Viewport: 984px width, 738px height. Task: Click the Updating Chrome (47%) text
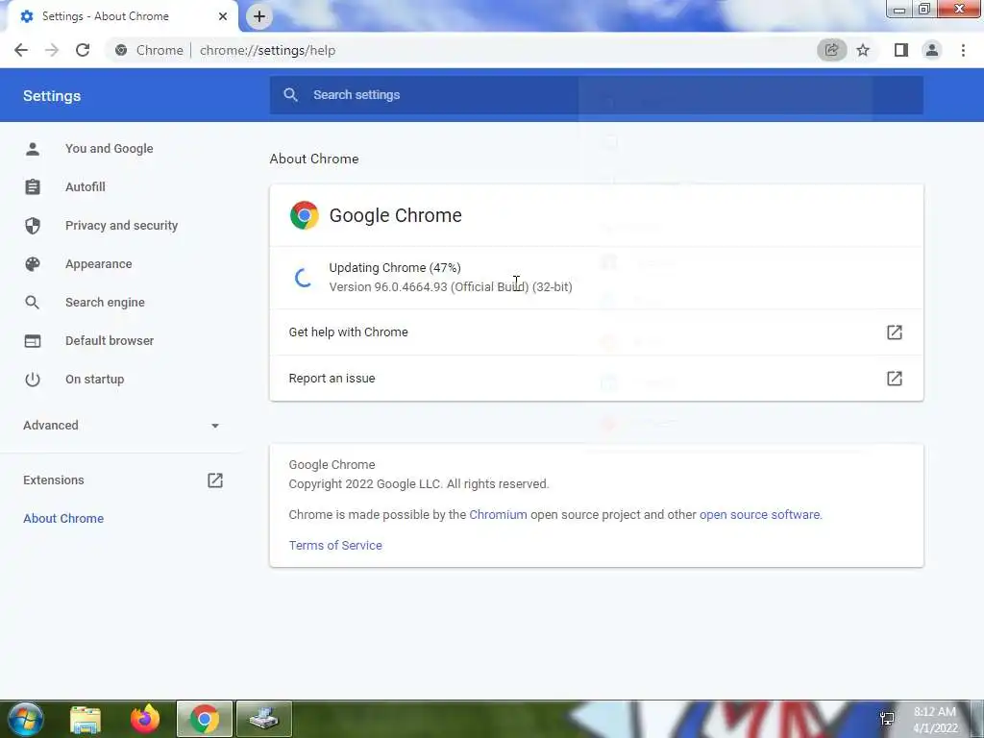click(x=395, y=268)
